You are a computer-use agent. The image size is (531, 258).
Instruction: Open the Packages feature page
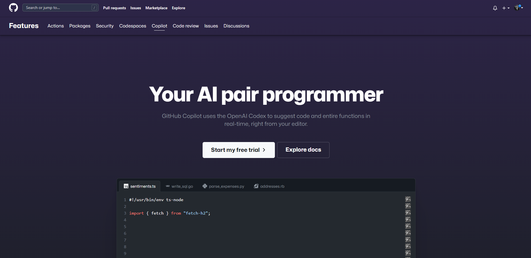coord(80,26)
